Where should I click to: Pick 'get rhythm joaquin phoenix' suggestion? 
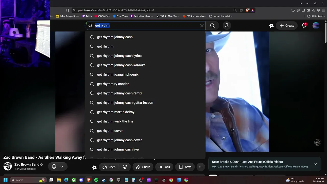145,74
